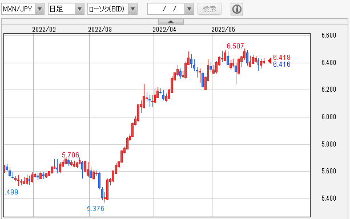This screenshot has width=350, height=219.
Task: Click the 6.400 price axis label
Action: pyautogui.click(x=329, y=63)
